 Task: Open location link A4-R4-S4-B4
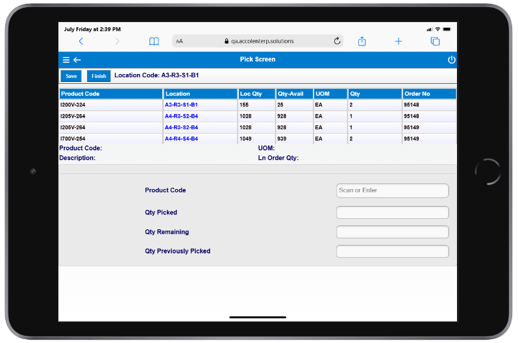coord(181,138)
